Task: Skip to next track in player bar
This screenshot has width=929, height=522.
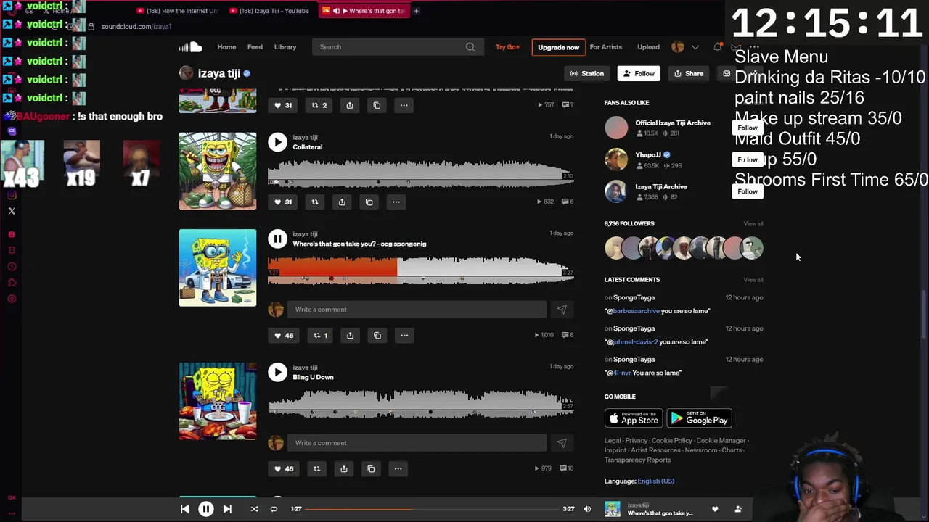Action: pos(227,509)
